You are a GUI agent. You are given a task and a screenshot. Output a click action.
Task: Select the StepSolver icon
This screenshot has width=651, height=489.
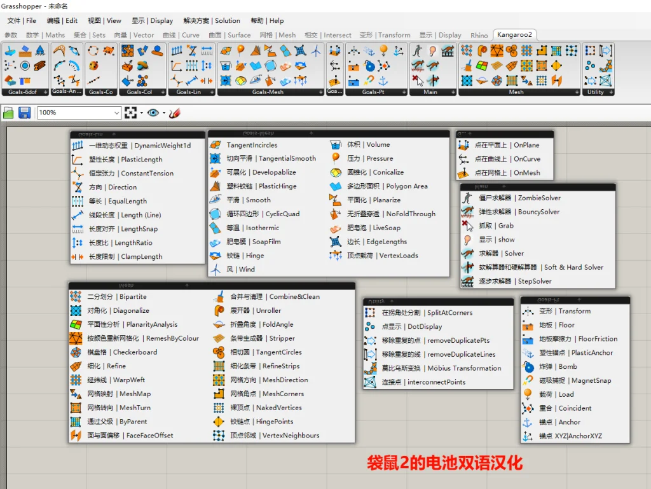(467, 282)
